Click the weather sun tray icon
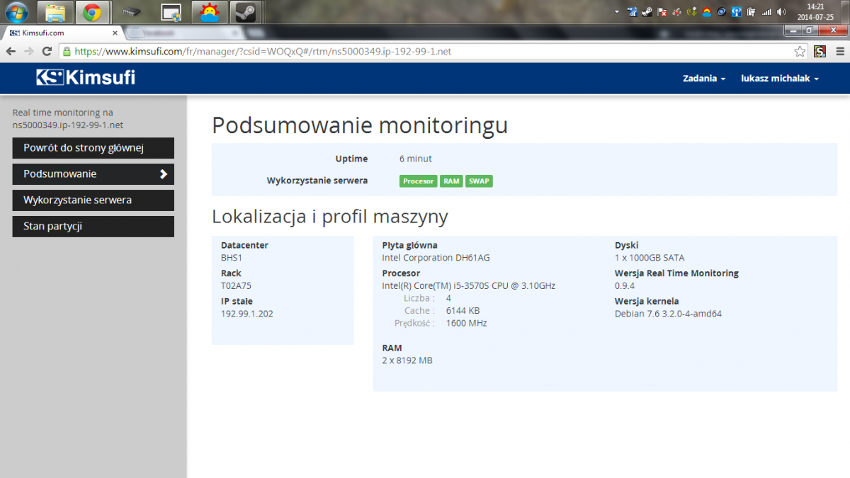This screenshot has height=478, width=850. [x=707, y=12]
